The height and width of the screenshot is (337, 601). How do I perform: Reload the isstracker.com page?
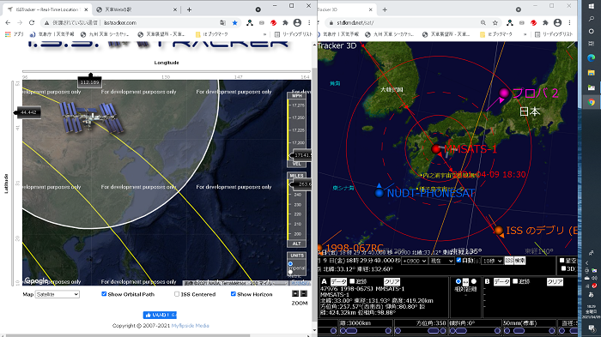tap(32, 23)
